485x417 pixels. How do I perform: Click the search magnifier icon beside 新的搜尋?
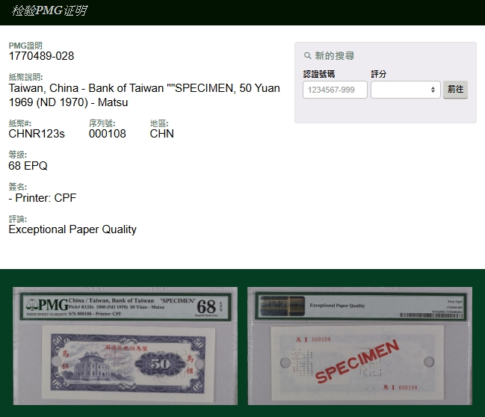coord(307,56)
